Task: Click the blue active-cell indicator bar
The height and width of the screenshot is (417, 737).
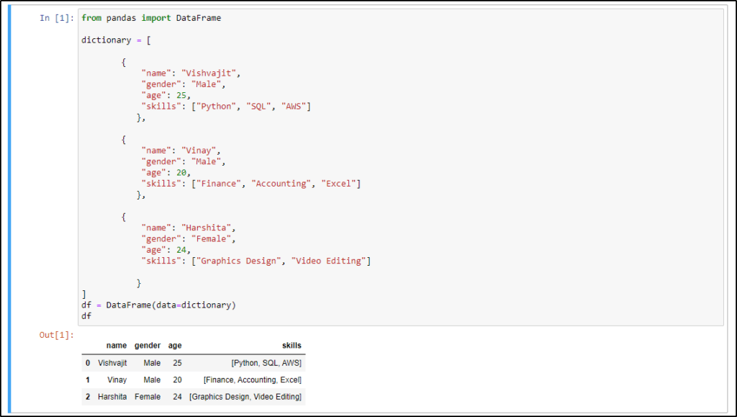Action: coord(9,209)
